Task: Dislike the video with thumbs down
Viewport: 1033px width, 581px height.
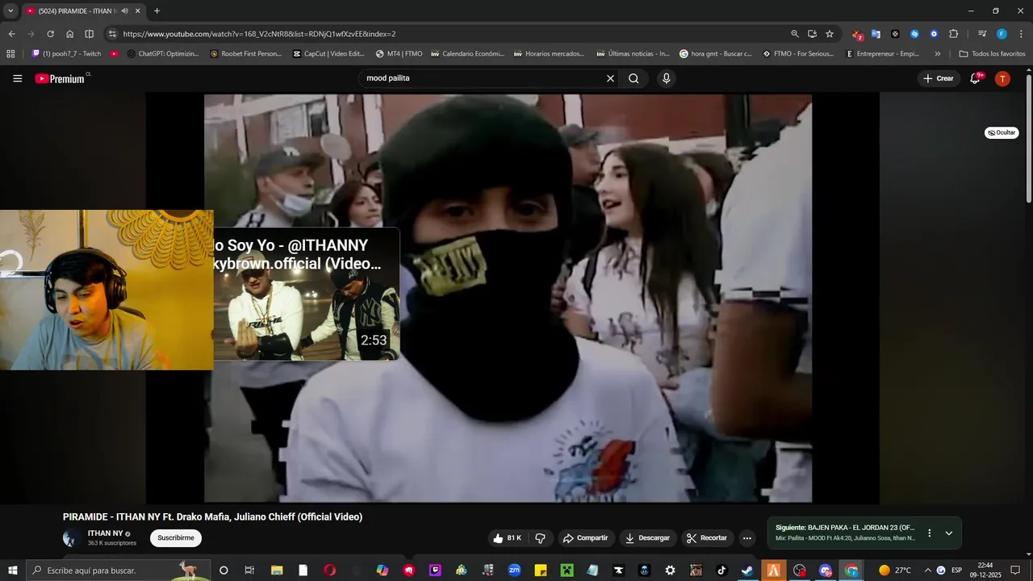Action: point(541,538)
